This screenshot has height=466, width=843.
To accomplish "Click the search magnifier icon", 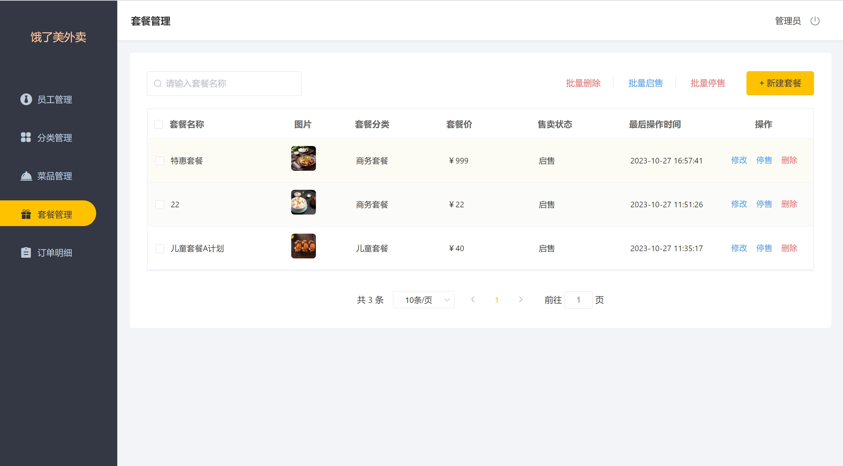I will 158,83.
